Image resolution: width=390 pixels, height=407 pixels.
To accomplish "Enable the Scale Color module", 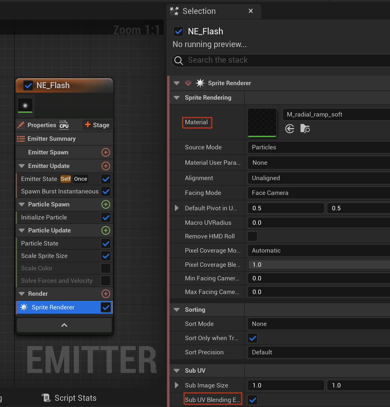I will point(106,268).
